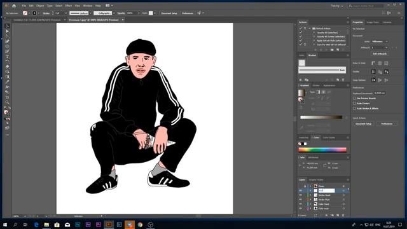Open the Effect menu

pyautogui.click(x=69, y=6)
